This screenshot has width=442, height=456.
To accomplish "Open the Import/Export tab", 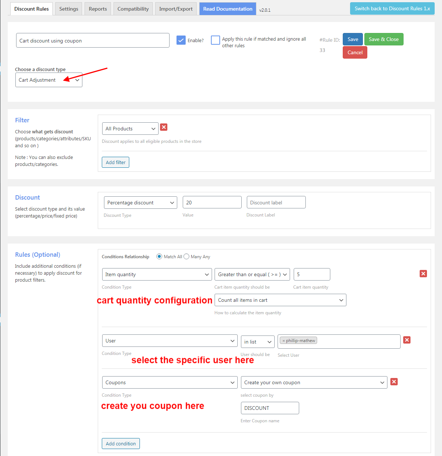I will click(176, 9).
